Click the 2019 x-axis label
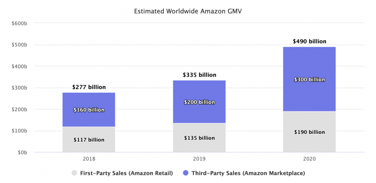This screenshot has height=183, width=376. (x=199, y=160)
